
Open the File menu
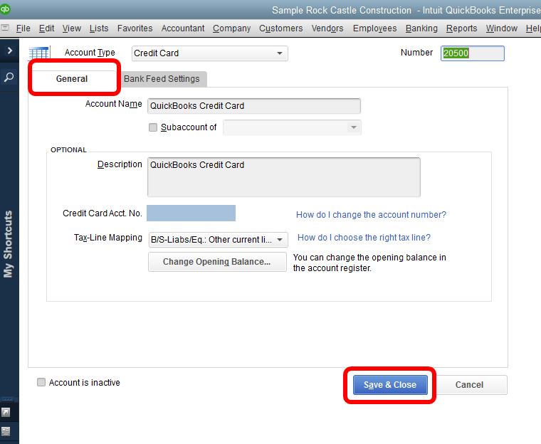tap(23, 28)
